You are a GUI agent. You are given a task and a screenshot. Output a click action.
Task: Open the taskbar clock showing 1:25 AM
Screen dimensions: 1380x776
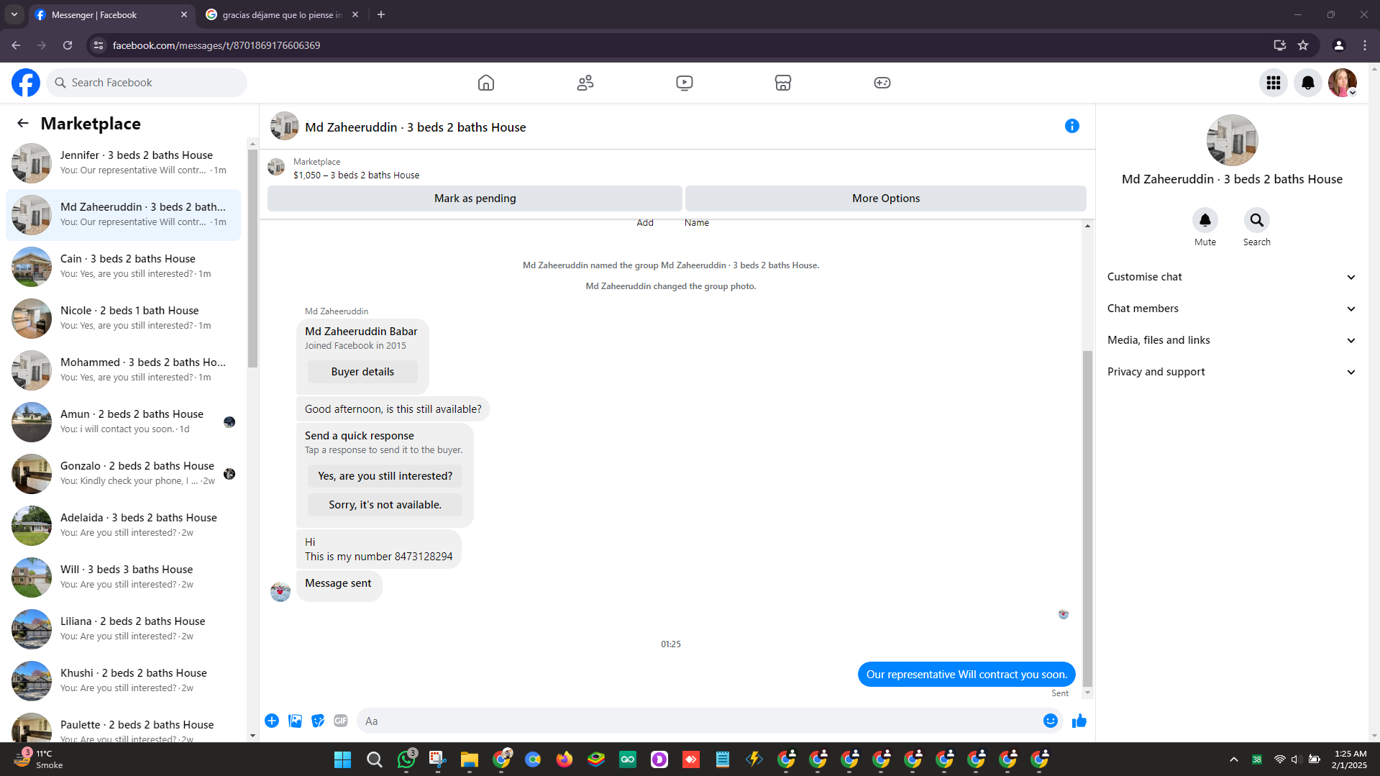[1350, 759]
